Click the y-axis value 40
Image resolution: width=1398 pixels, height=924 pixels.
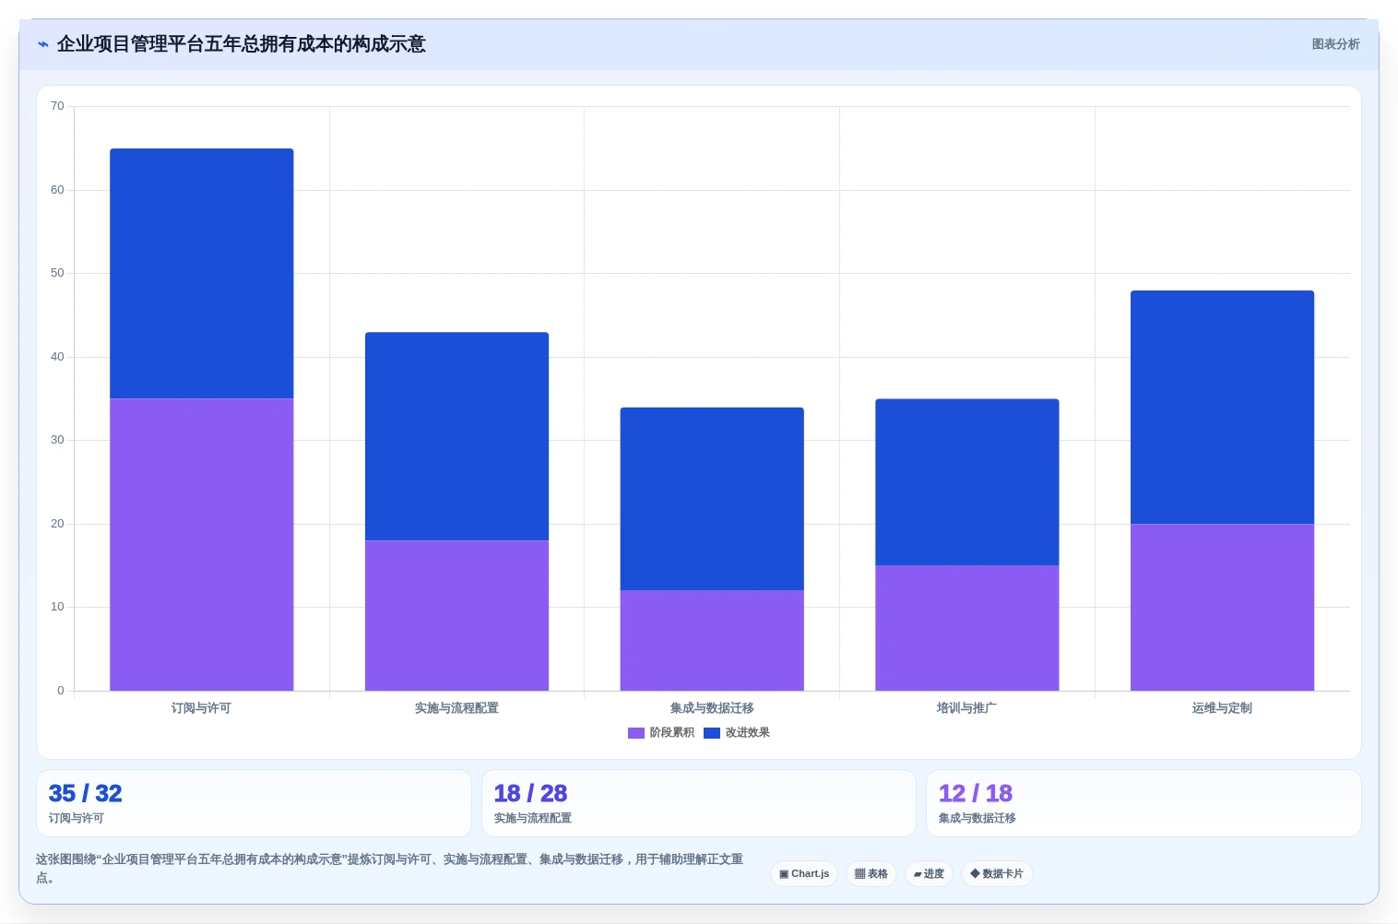(x=57, y=357)
